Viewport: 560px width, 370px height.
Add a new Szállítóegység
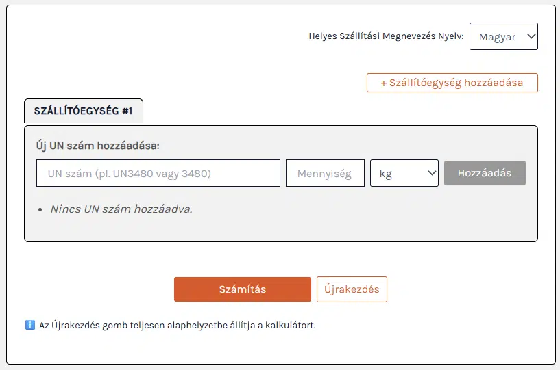452,83
